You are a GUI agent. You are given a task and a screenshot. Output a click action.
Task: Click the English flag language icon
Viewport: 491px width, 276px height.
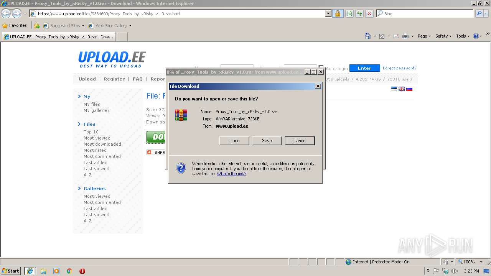[402, 89]
